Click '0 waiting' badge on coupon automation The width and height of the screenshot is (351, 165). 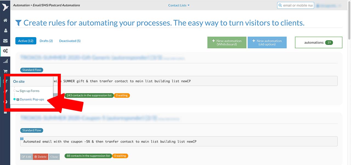tap(120, 156)
